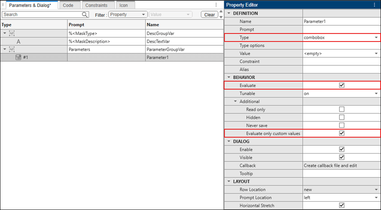Click the Parameter1 combobox type icon
Viewport: 381px width, 210px height.
tap(18, 57)
